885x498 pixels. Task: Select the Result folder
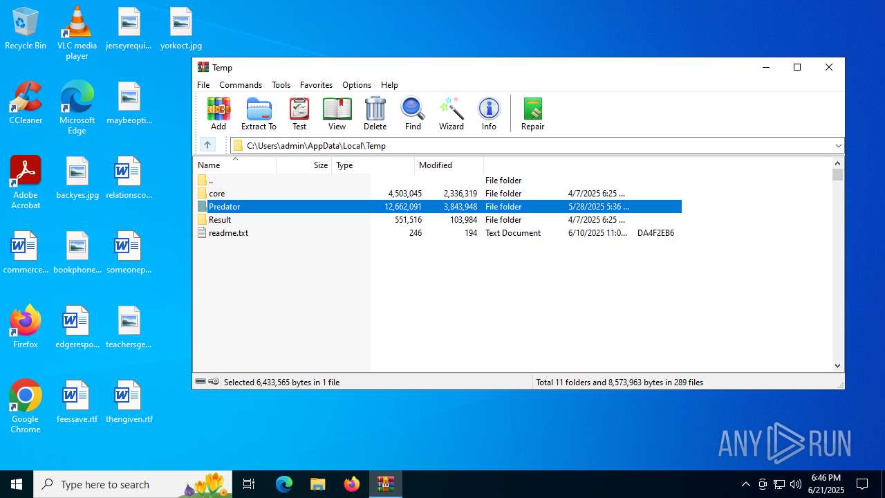pos(438,220)
